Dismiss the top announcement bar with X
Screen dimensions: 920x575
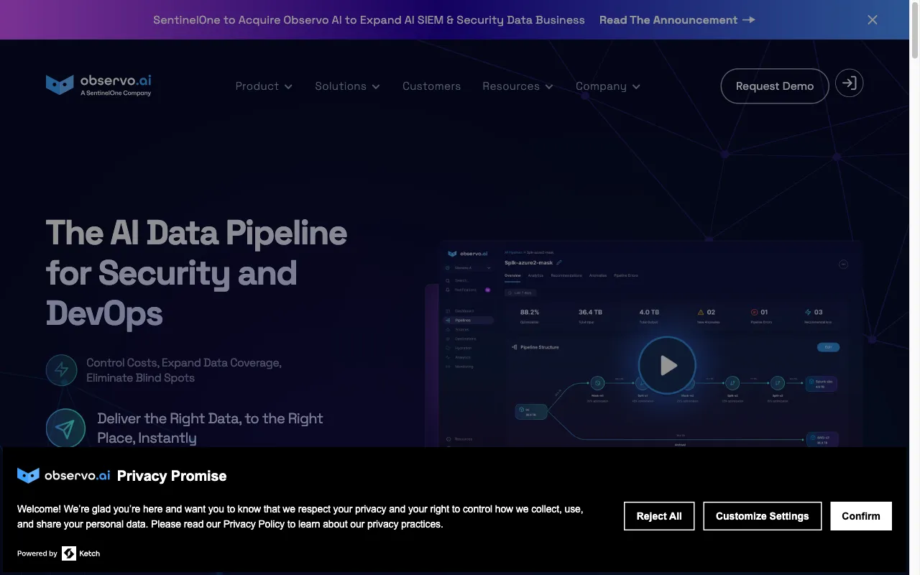tap(873, 20)
